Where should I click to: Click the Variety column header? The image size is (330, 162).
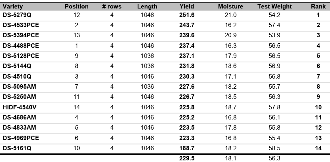pos(13,6)
